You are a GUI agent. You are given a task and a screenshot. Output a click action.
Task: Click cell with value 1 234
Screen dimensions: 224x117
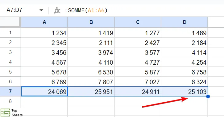click(45, 32)
